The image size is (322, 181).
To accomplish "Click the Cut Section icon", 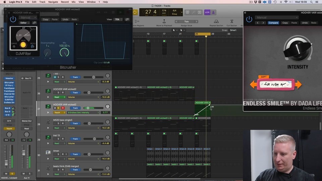I will 232,21.
